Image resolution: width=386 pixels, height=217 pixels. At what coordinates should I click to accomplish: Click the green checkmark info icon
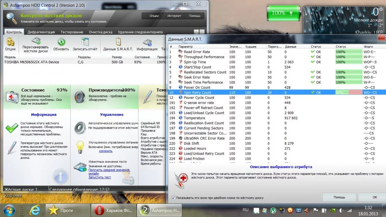tap(12, 128)
